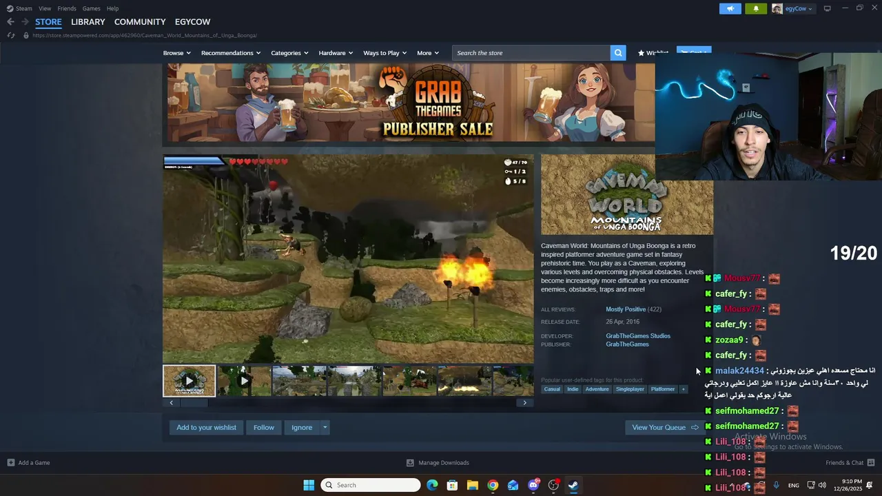Open the View menu
The width and height of the screenshot is (882, 496).
coord(45,8)
